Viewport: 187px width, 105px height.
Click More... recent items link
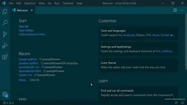click(23, 80)
